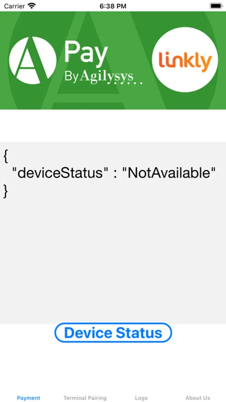Click the 6:38 PM clock

click(113, 6)
